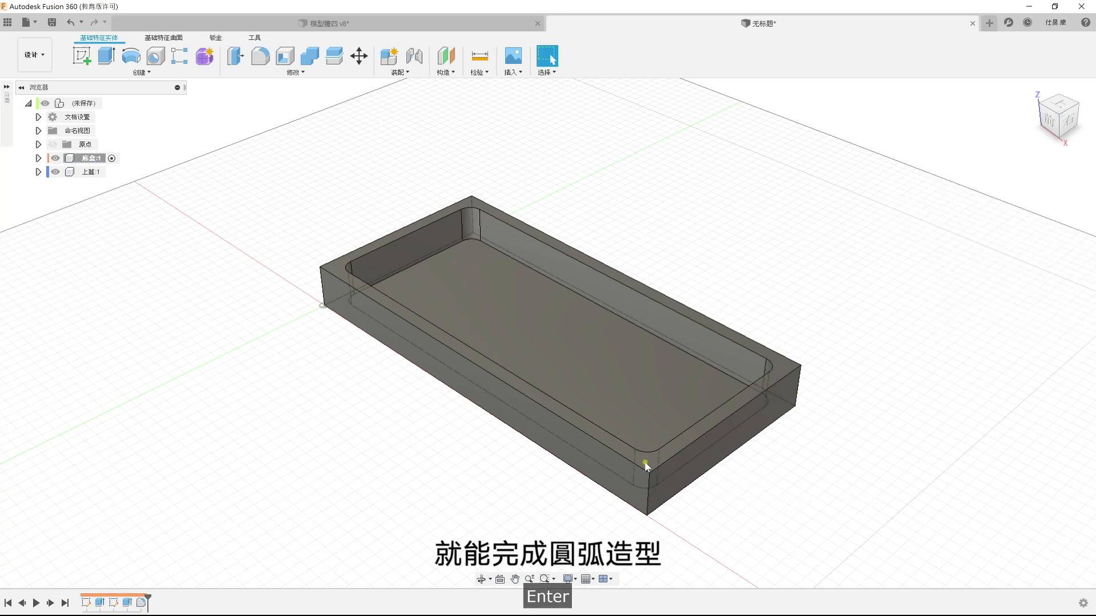This screenshot has width=1096, height=616.
Task: Close the 无标题 document tab
Action: click(973, 23)
